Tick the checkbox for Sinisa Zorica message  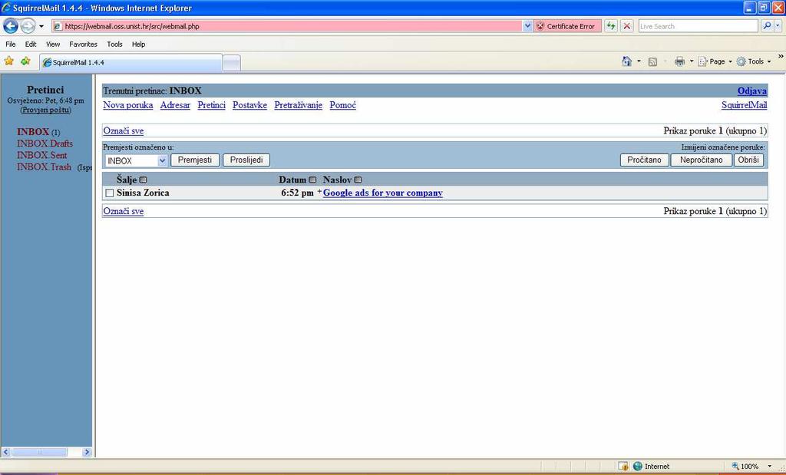pos(110,193)
